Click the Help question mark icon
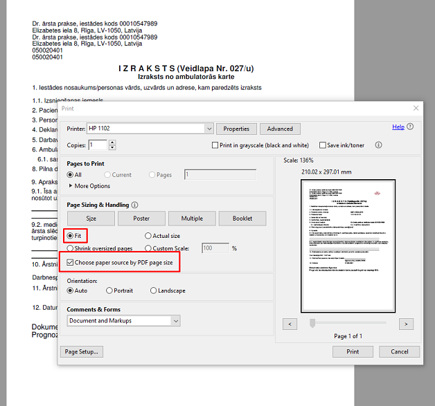Image resolution: width=435 pixels, height=406 pixels. pyautogui.click(x=410, y=127)
